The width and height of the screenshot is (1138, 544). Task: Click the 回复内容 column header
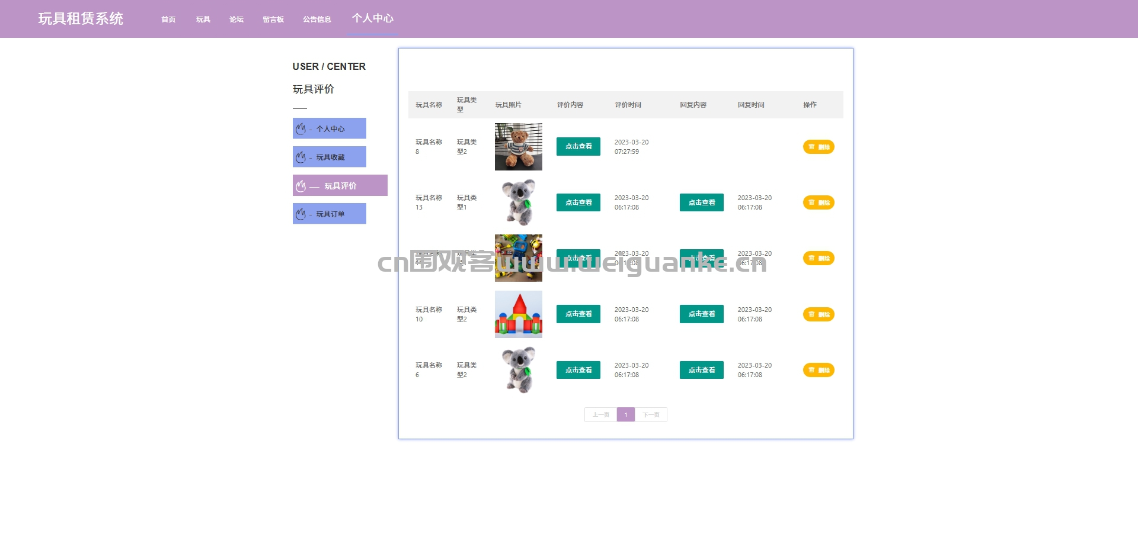coord(693,105)
